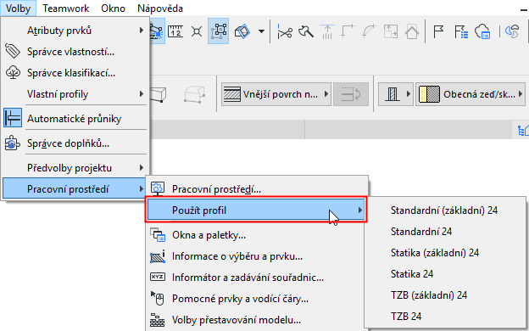Screen dimensions: 529x331
Task: Open dropdown arrow next to plane icon
Action: coord(261,31)
